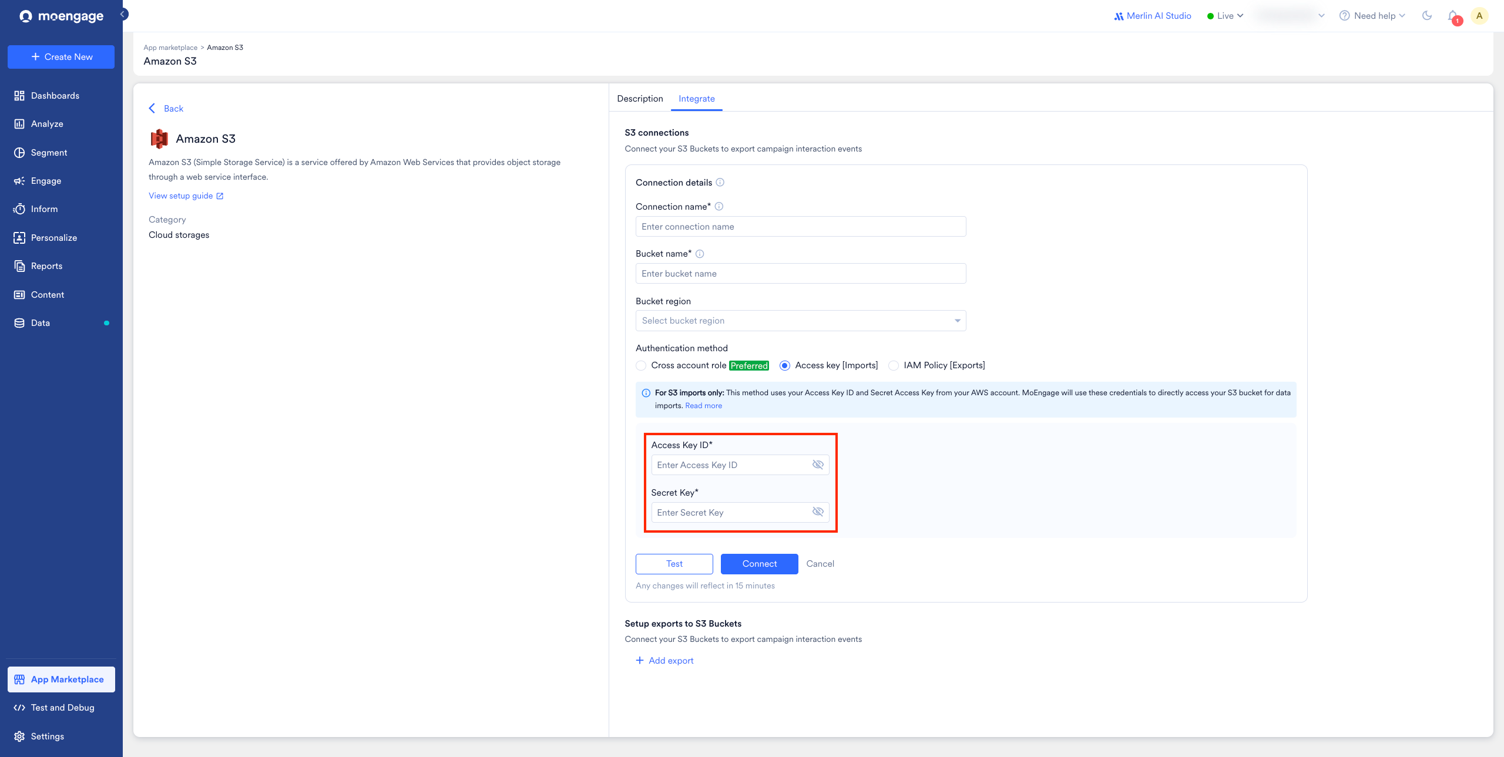Open the Select bucket region dropdown

801,321
